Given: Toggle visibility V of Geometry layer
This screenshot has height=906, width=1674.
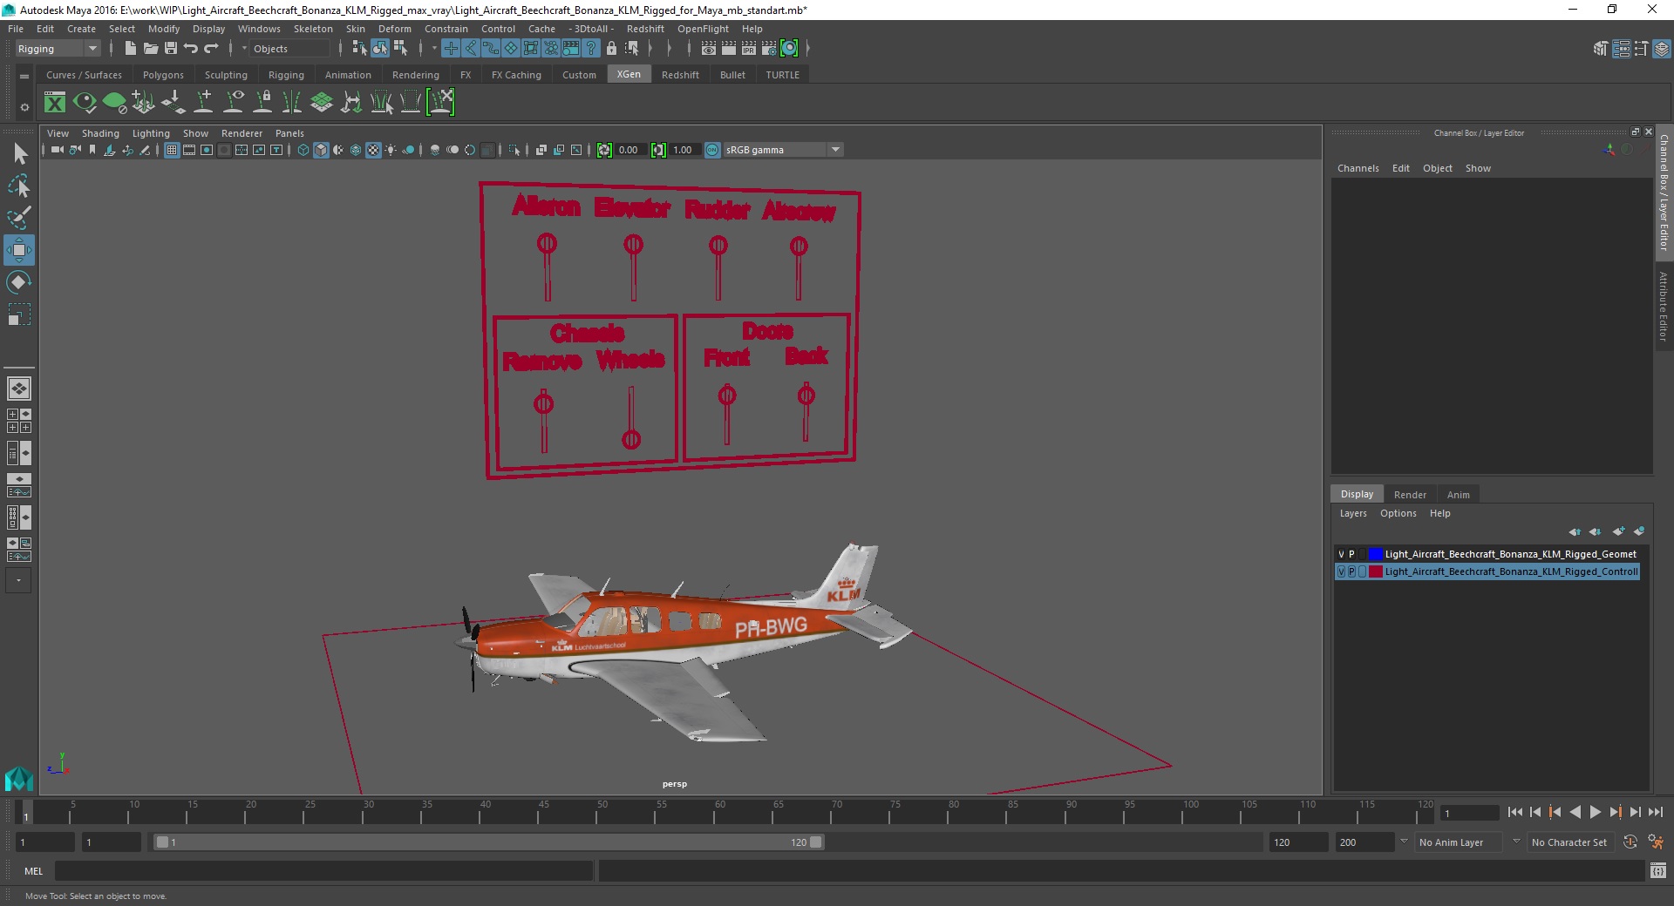Looking at the screenshot, I should [x=1341, y=554].
